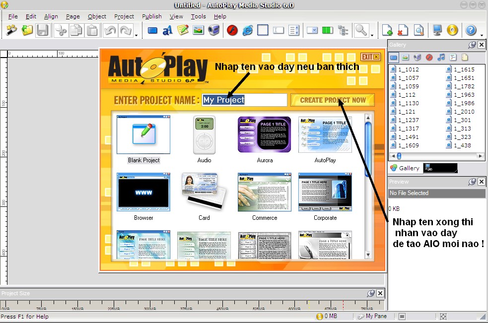The image size is (488, 323).
Task: Click the Save floppy disk icon
Action: [x=42, y=30]
